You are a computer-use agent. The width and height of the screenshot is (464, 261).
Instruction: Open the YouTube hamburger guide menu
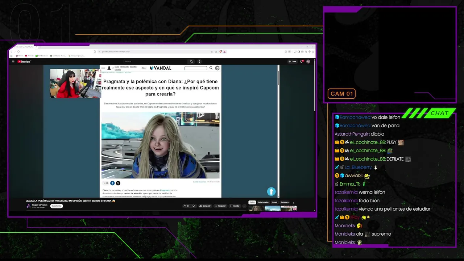click(13, 62)
